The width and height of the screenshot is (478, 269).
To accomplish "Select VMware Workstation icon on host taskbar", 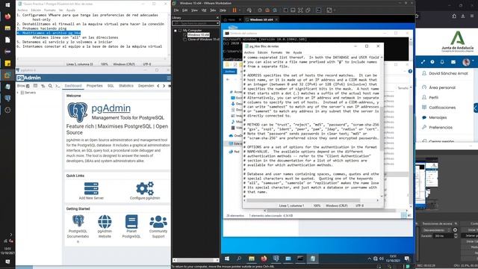I will [7, 75].
